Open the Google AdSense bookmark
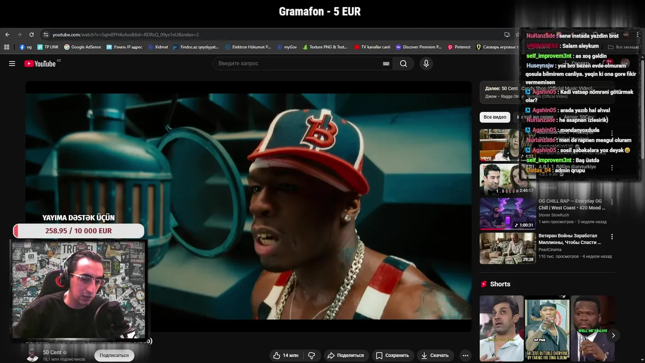This screenshot has width=645, height=363. pyautogui.click(x=83, y=47)
